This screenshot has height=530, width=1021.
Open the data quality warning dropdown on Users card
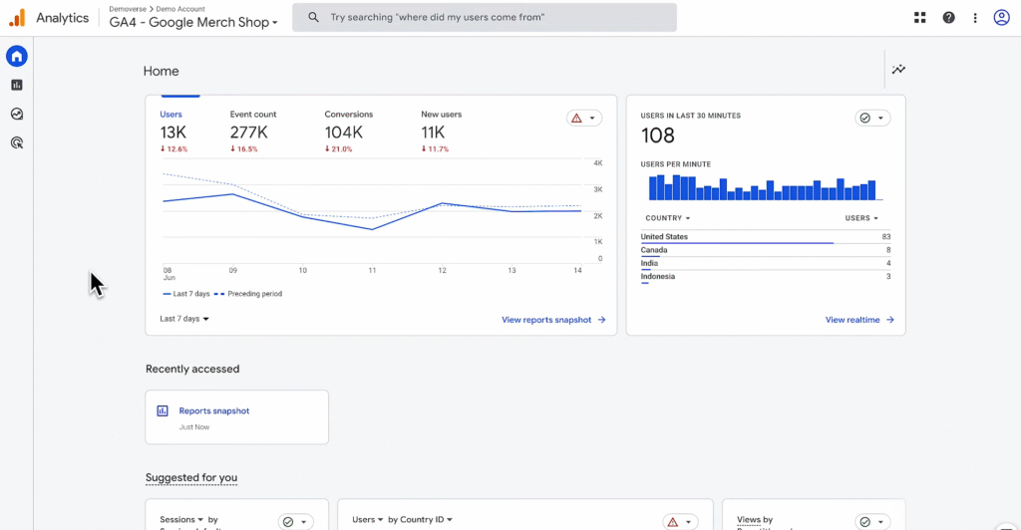[x=584, y=119]
